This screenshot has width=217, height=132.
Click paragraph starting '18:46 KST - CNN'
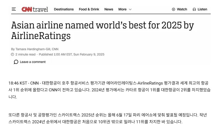tap(110, 90)
